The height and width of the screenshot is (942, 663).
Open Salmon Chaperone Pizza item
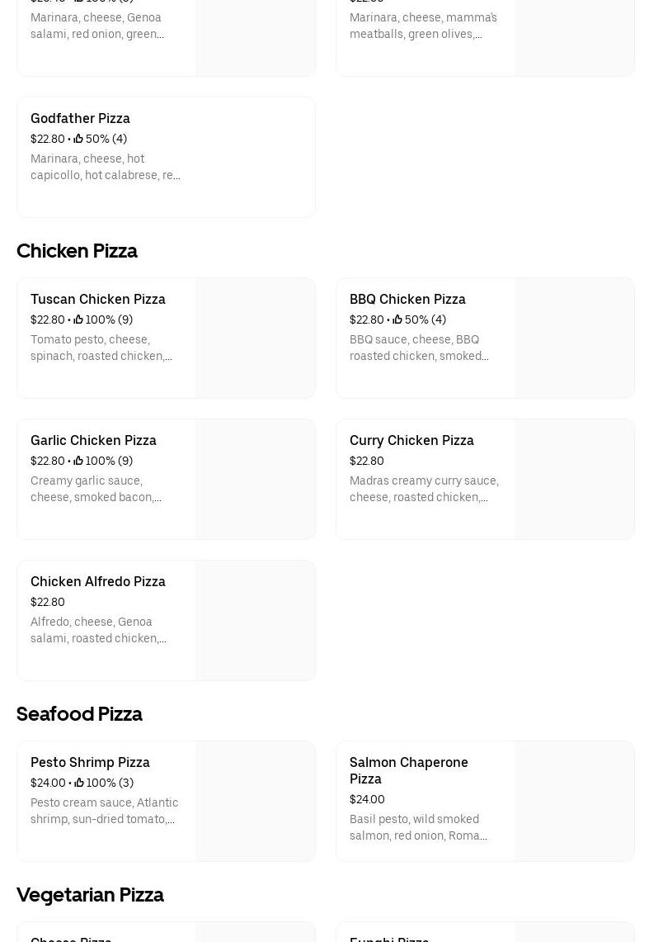point(408,770)
